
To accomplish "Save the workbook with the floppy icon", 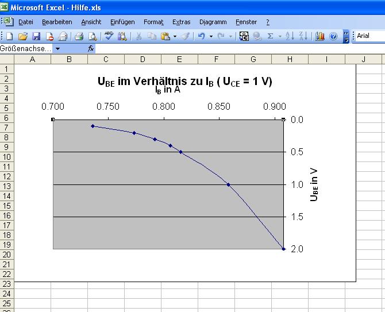I will pos(36,36).
